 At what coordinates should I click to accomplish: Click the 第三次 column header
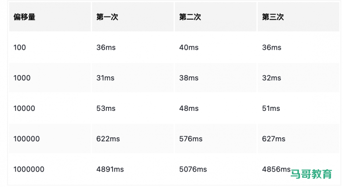pyautogui.click(x=273, y=17)
